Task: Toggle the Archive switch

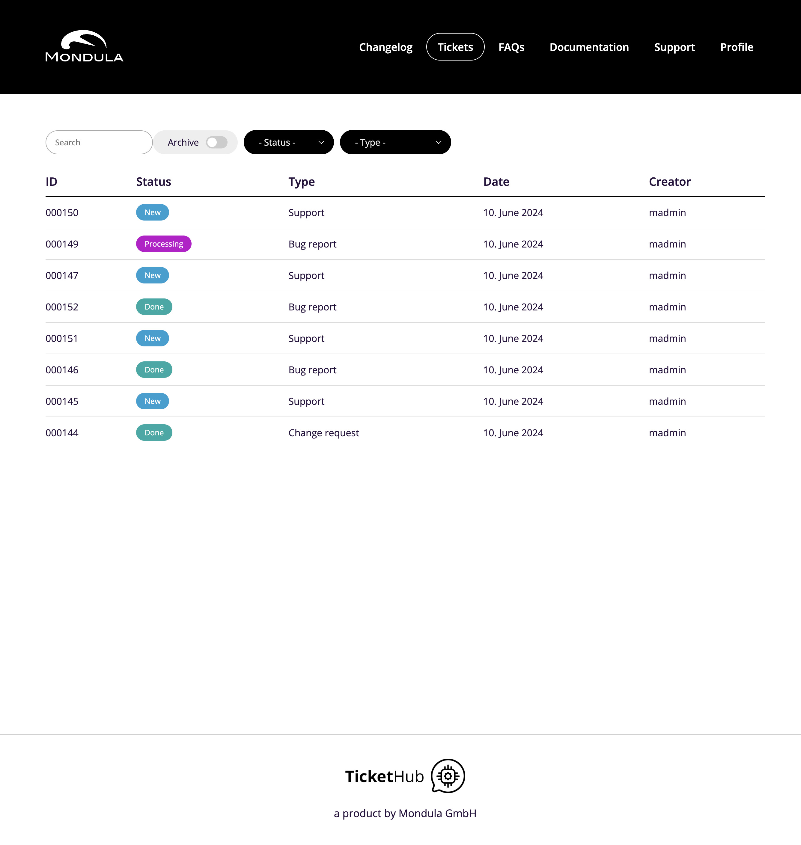Action: pos(216,143)
